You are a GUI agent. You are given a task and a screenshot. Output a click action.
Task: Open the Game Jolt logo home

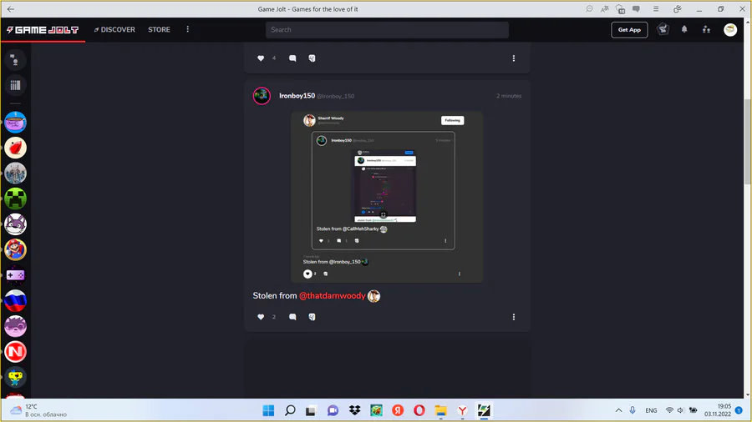tap(43, 30)
